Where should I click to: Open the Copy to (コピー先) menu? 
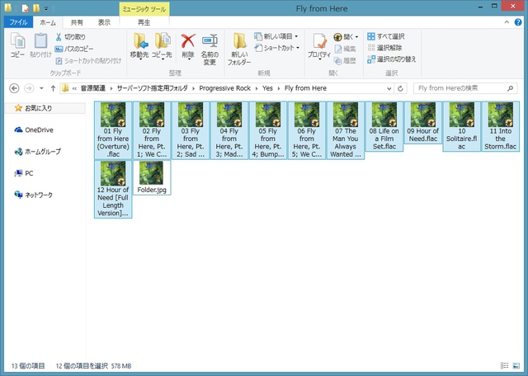point(162,46)
